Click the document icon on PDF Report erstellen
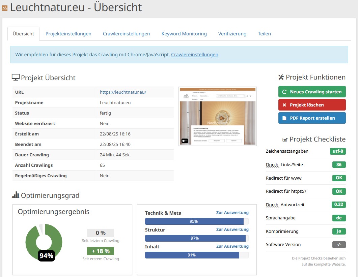The image size is (358, 277). coord(285,118)
